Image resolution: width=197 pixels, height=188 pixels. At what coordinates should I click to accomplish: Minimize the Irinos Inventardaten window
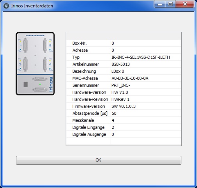point(160,4)
